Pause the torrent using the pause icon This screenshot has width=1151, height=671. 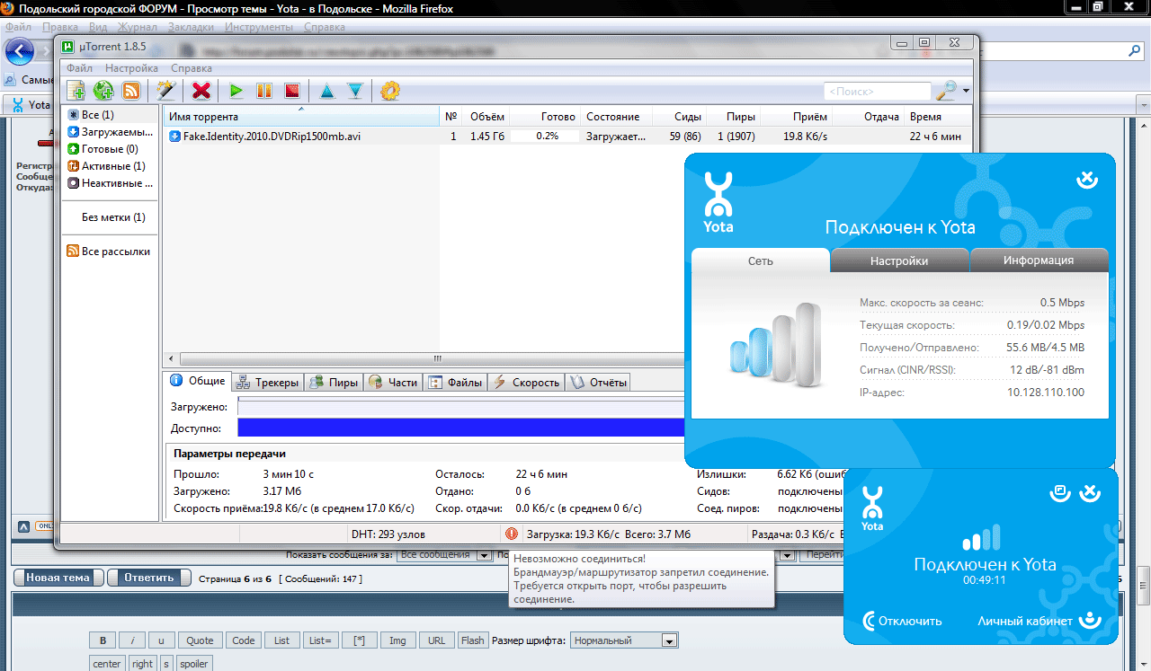[264, 91]
